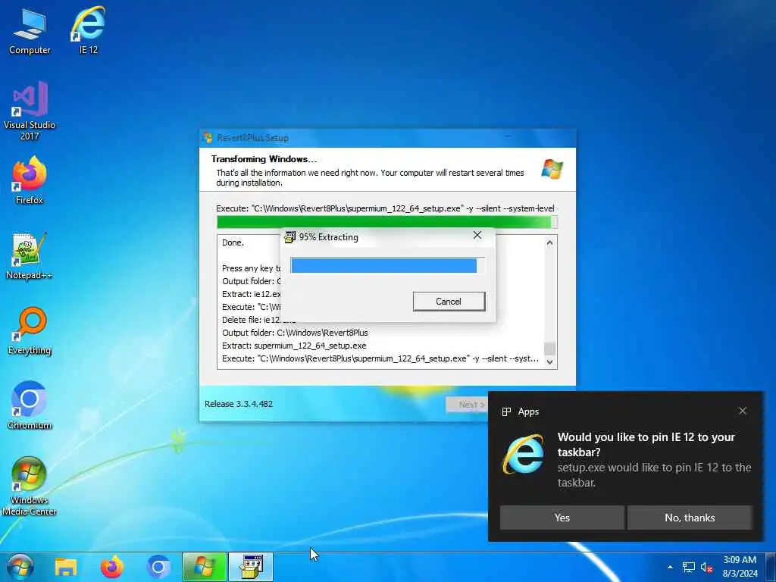This screenshot has height=582, width=776.
Task: Click the Windows flag logo in setup header
Action: [x=552, y=169]
